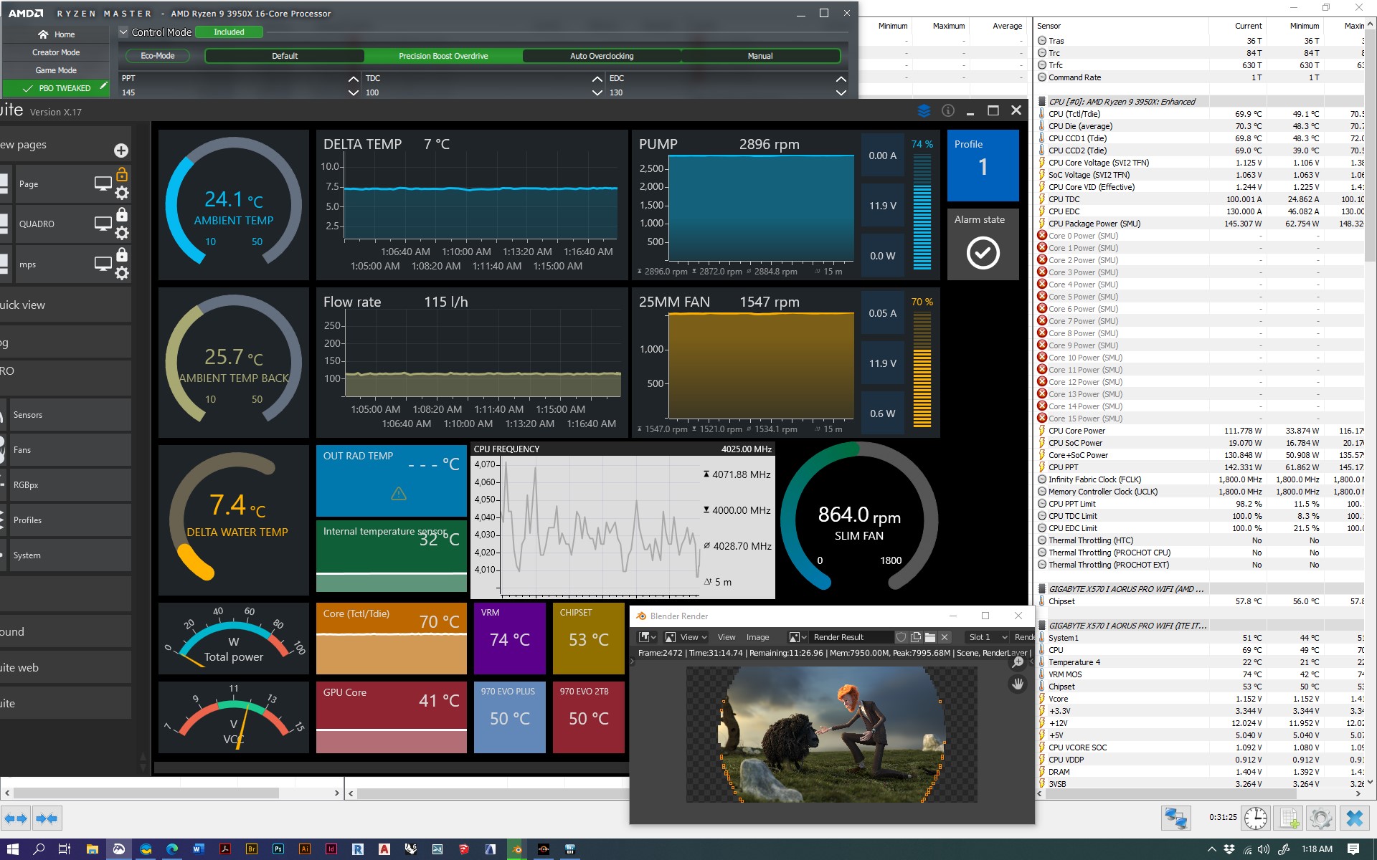Open HWiNFO sensor settings gear

(x=1320, y=818)
